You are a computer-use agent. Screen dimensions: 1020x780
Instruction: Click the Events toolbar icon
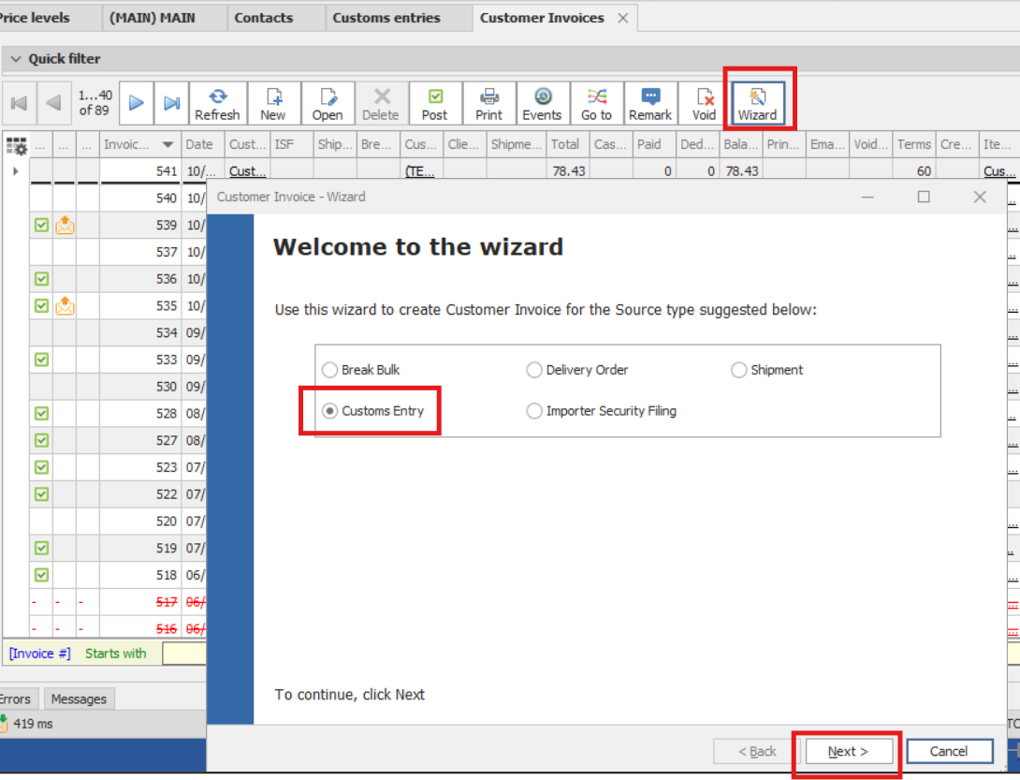542,103
